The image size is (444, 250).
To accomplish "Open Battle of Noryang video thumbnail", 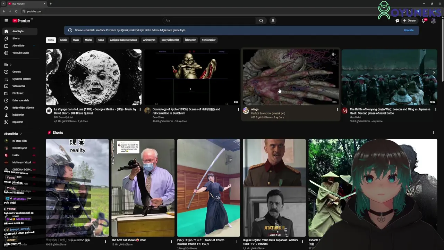I will [x=389, y=77].
